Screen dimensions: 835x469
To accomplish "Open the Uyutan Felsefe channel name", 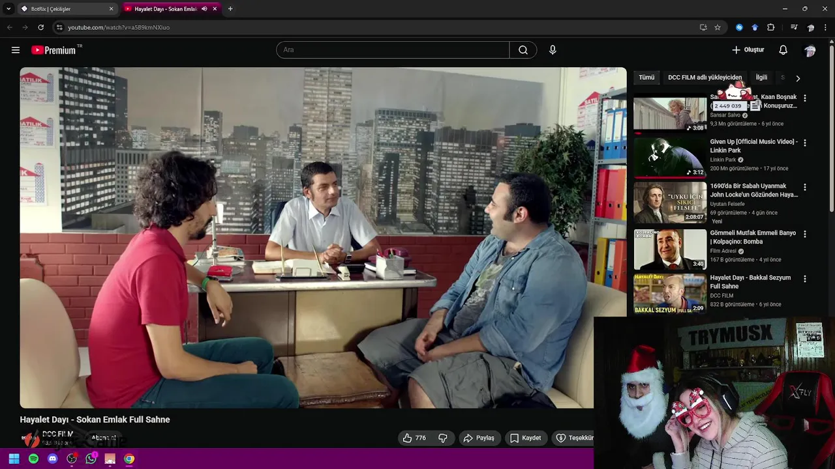I will pos(727,204).
